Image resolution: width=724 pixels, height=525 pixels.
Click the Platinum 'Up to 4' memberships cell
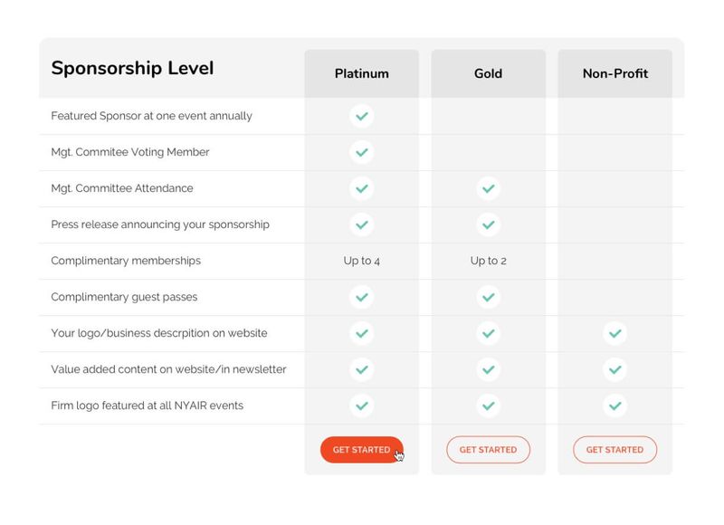pos(361,261)
